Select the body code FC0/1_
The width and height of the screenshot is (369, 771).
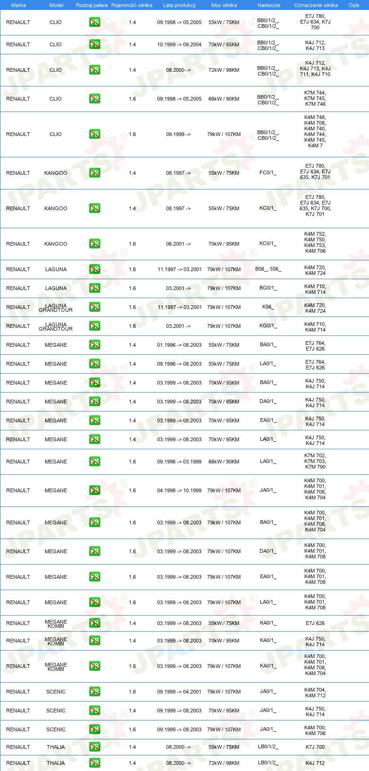[x=268, y=173]
